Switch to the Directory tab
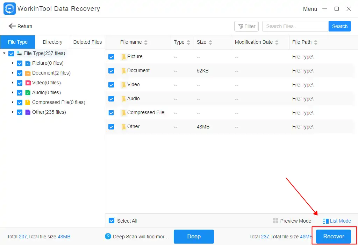358x245 pixels. [52, 42]
